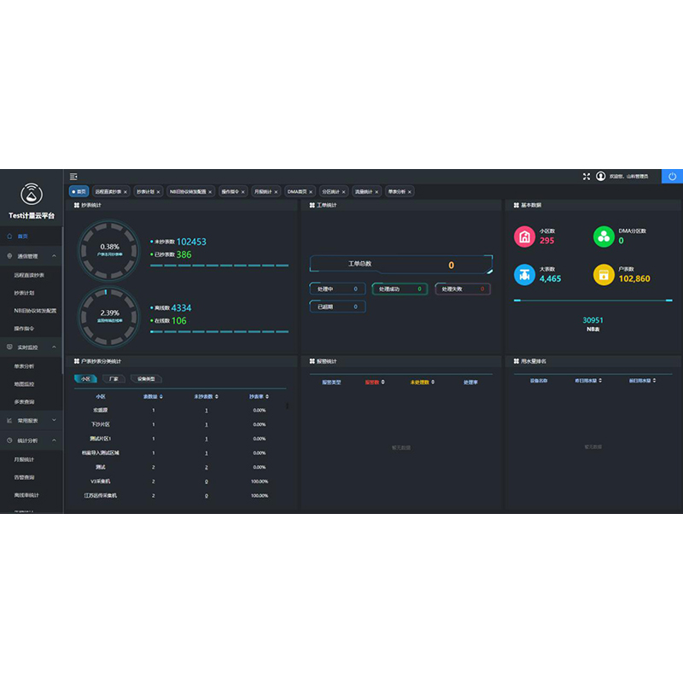Click the sidebar collapse menu icon

pos(73,177)
